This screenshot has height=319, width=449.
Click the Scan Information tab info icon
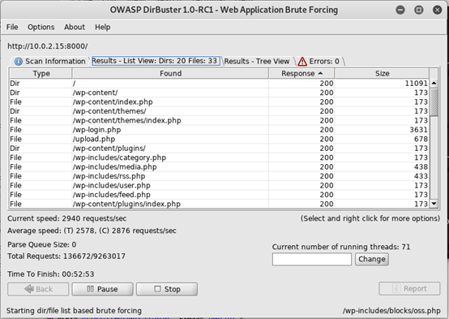tap(19, 62)
